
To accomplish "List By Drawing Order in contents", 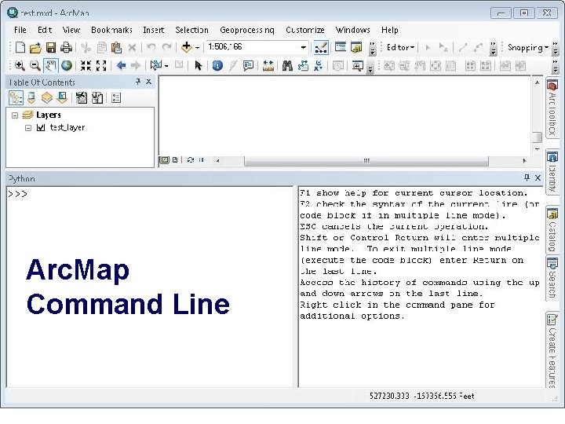I will coord(16,98).
